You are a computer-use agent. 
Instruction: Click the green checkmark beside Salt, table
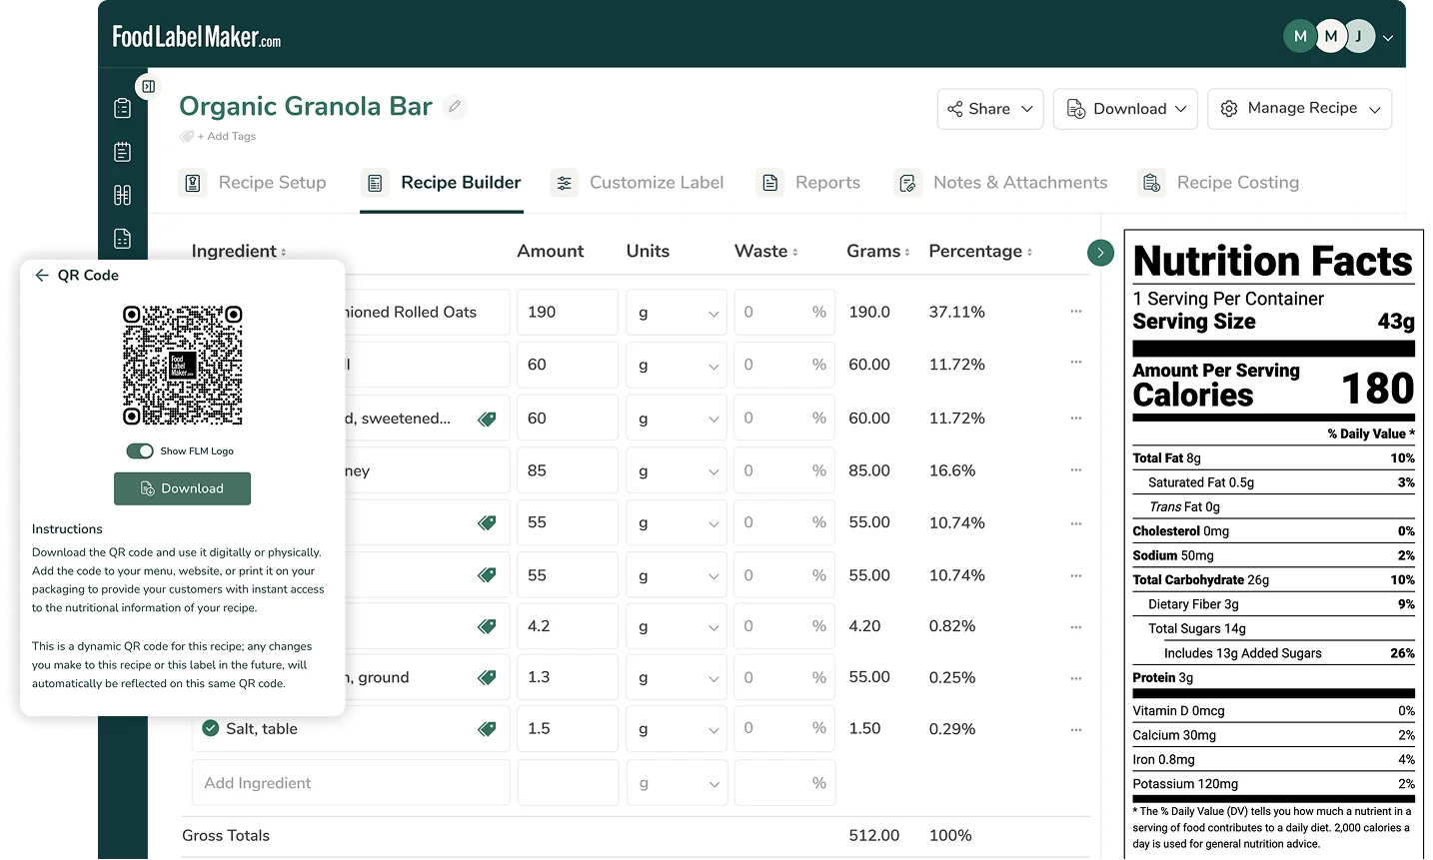(211, 728)
